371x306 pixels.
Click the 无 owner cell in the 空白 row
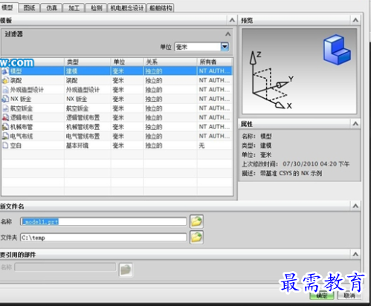click(x=215, y=146)
